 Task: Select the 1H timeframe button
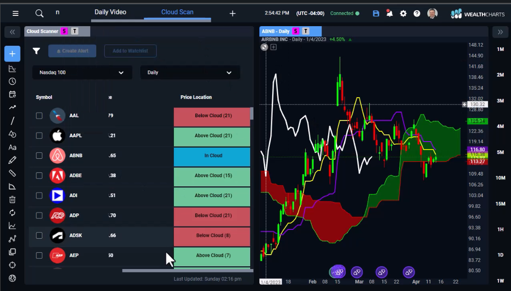pyautogui.click(x=500, y=229)
